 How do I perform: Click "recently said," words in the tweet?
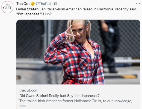126,9
